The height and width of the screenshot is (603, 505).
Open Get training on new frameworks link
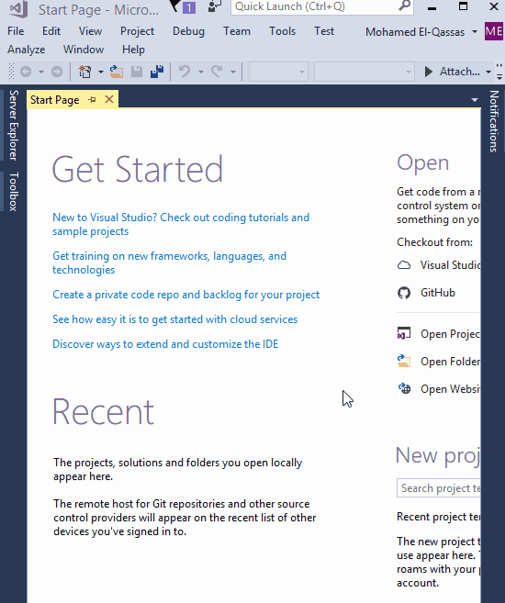coord(169,262)
